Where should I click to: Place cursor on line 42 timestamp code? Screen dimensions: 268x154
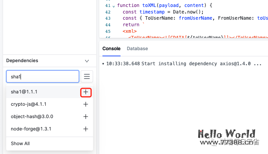(152, 12)
